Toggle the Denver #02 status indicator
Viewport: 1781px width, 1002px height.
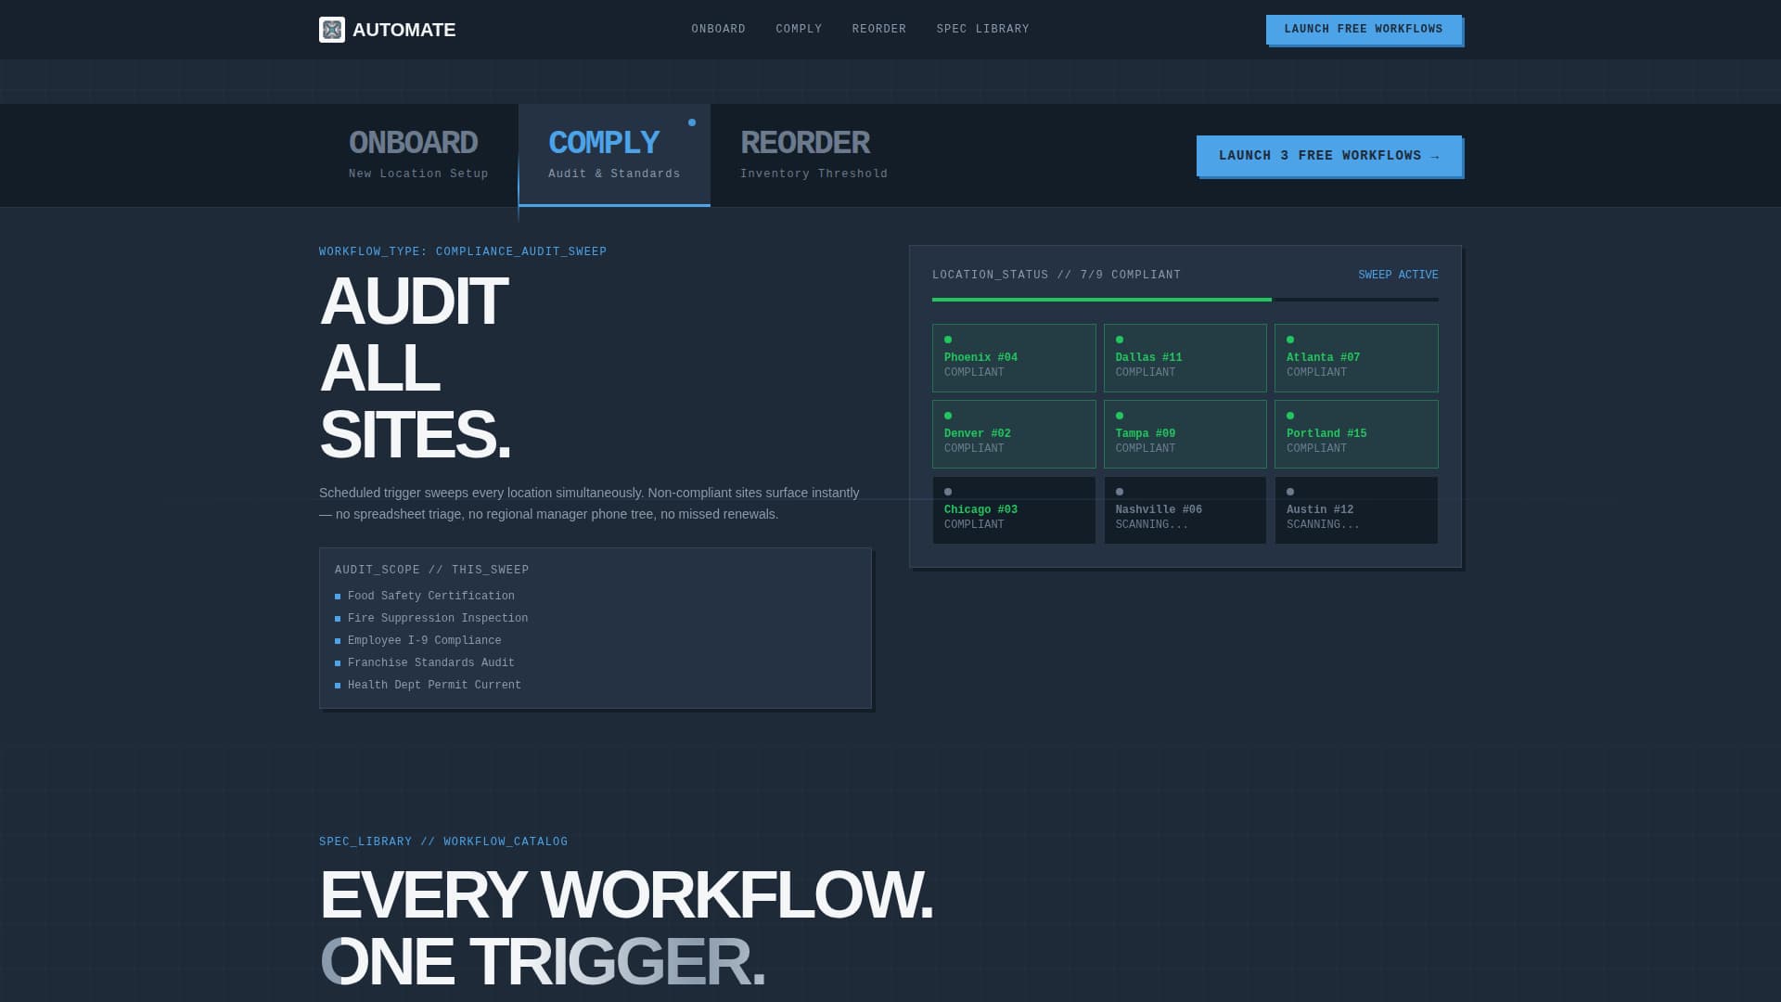(947, 415)
